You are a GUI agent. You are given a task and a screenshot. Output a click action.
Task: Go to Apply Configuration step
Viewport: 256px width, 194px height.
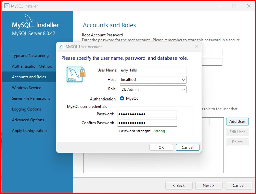point(29,131)
